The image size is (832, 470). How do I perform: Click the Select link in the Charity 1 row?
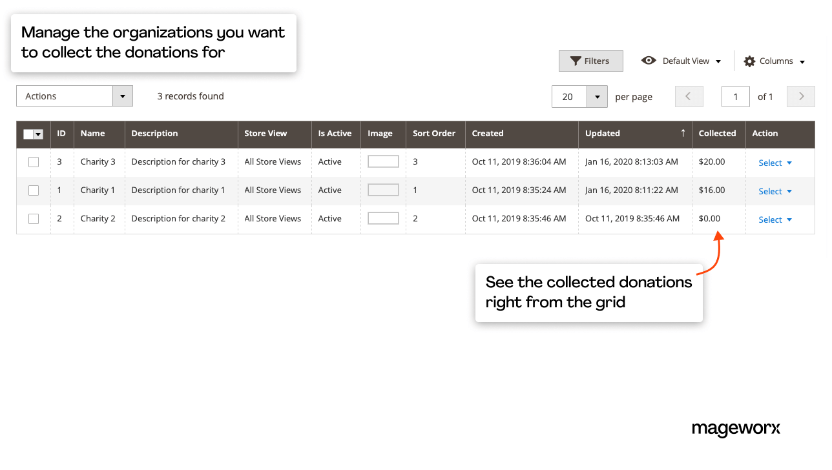tap(771, 190)
